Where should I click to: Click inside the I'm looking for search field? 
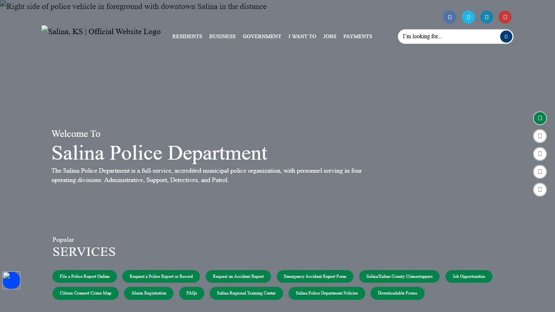pos(443,36)
